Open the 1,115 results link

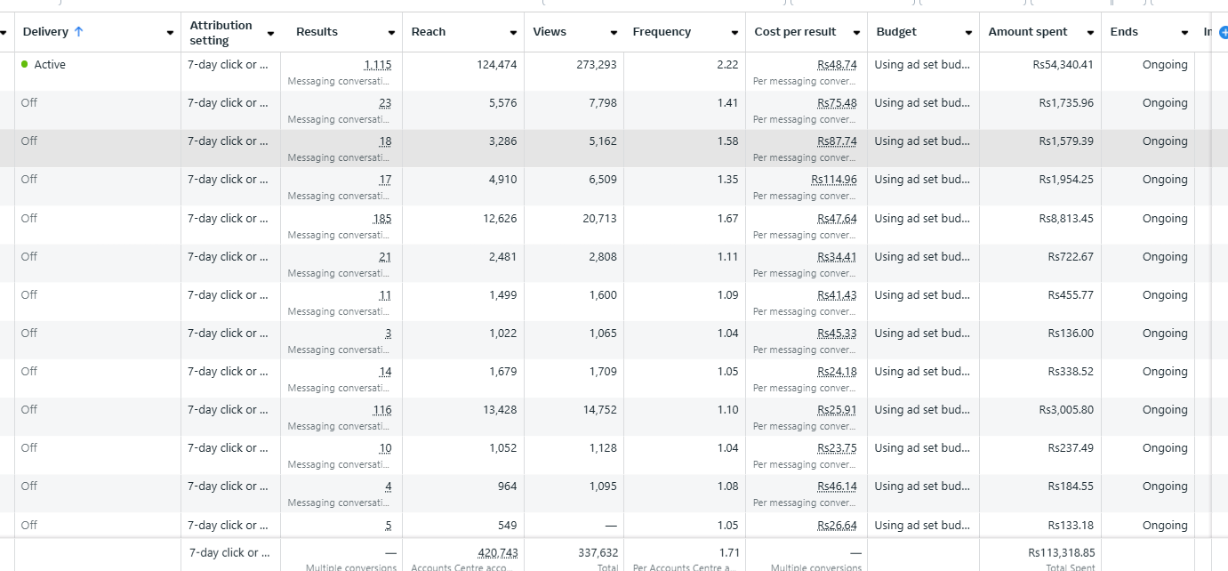[x=377, y=65]
